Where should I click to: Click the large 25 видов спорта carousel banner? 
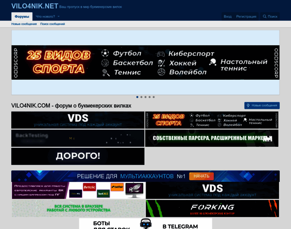click(x=145, y=63)
